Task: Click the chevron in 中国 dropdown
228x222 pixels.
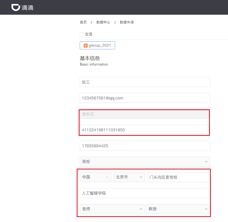Action: tap(107, 177)
